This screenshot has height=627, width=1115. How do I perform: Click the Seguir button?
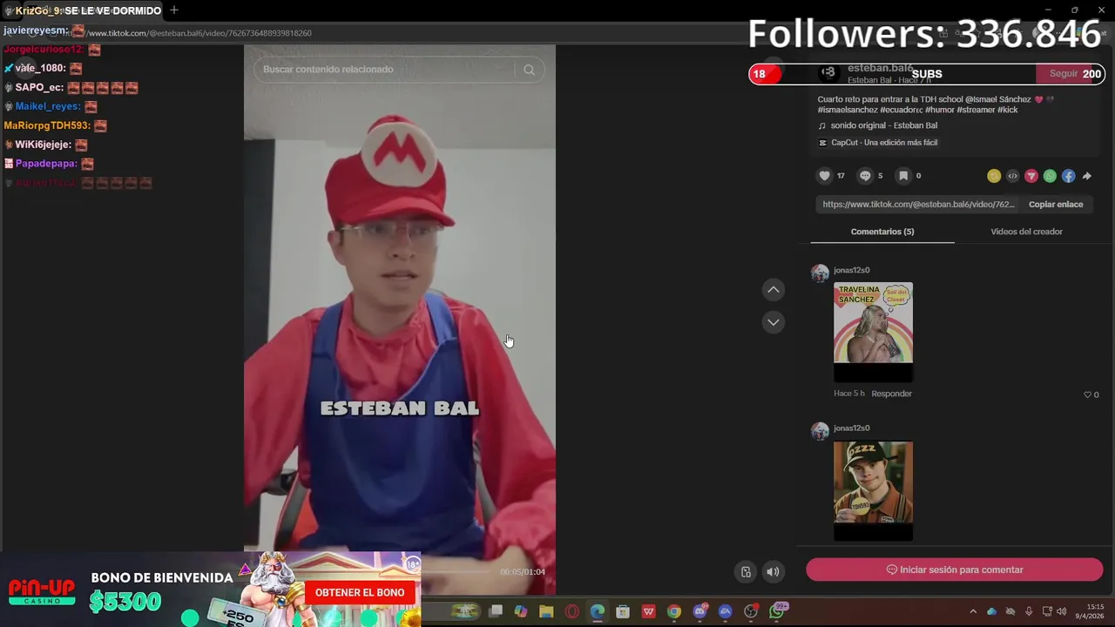point(1064,74)
